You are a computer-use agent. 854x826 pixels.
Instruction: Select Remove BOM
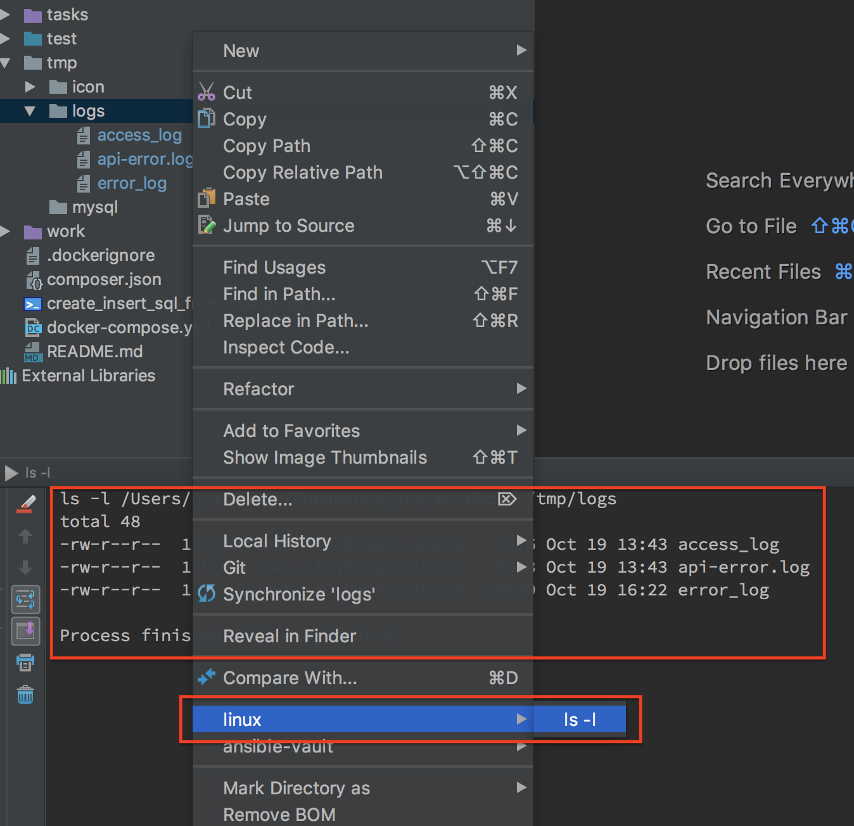pyautogui.click(x=363, y=815)
